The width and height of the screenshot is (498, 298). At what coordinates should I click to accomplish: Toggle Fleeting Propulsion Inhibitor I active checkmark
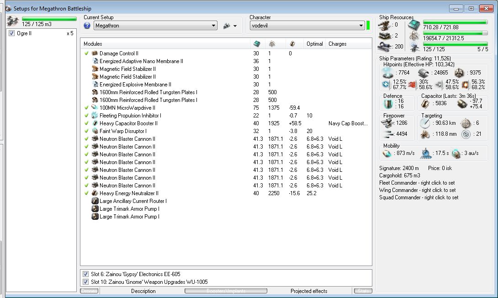click(x=86, y=116)
